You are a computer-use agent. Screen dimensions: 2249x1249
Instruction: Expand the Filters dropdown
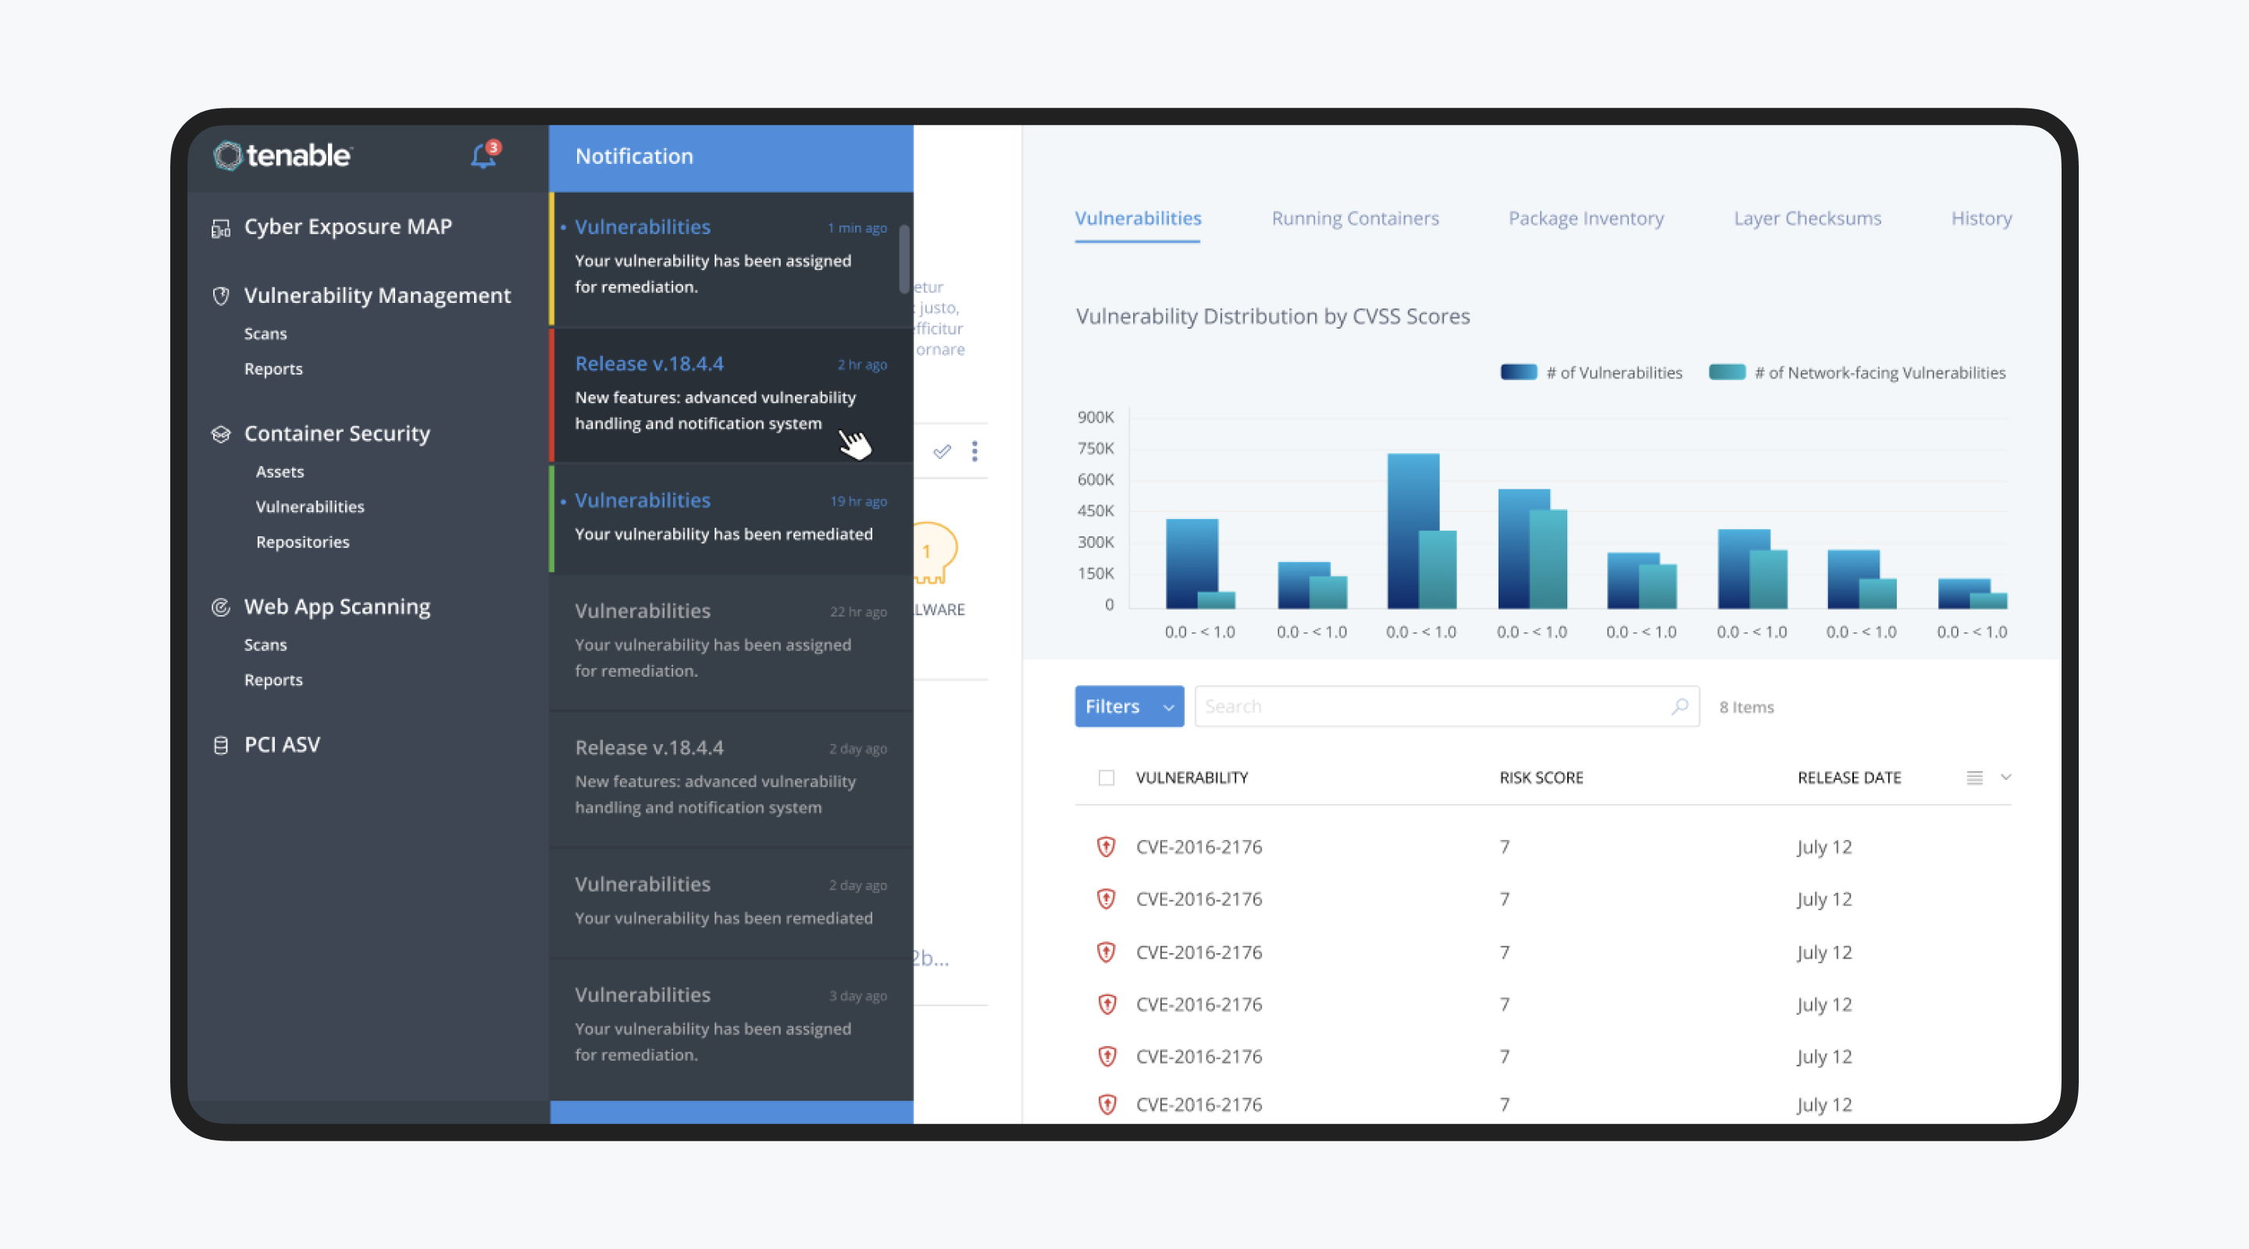pyautogui.click(x=1129, y=706)
